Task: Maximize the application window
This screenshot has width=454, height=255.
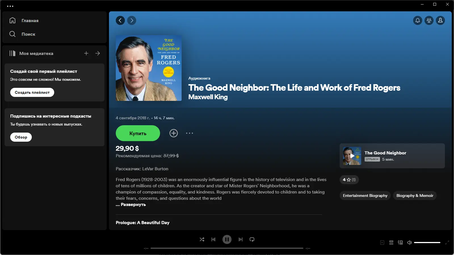Action: pyautogui.click(x=435, y=4)
